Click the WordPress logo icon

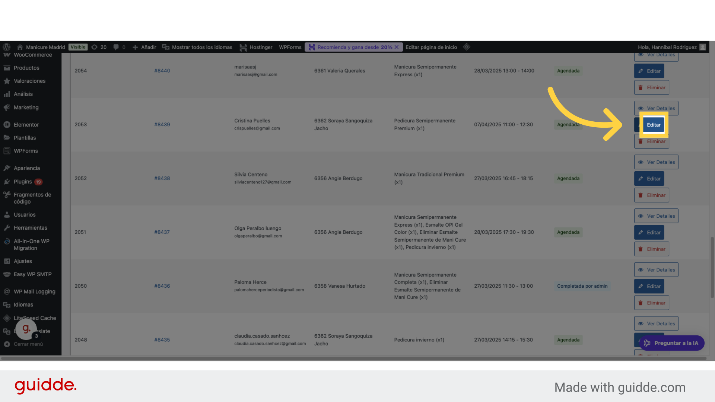6,47
